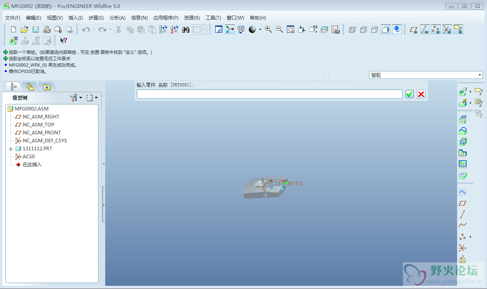This screenshot has width=487, height=289.
Task: Toggle datum points visibility
Action: 436,29
